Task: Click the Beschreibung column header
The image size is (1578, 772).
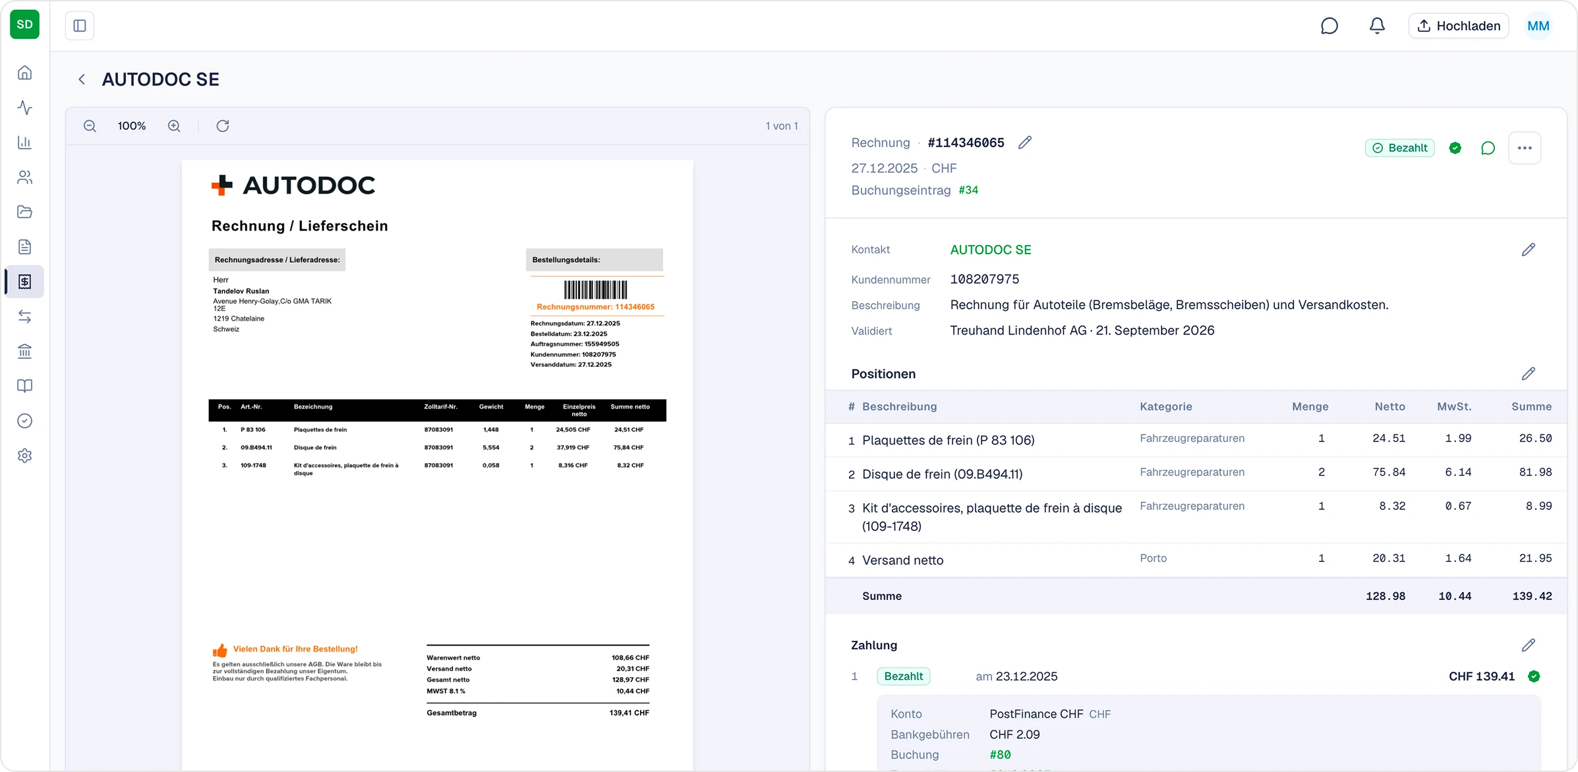Action: point(900,407)
